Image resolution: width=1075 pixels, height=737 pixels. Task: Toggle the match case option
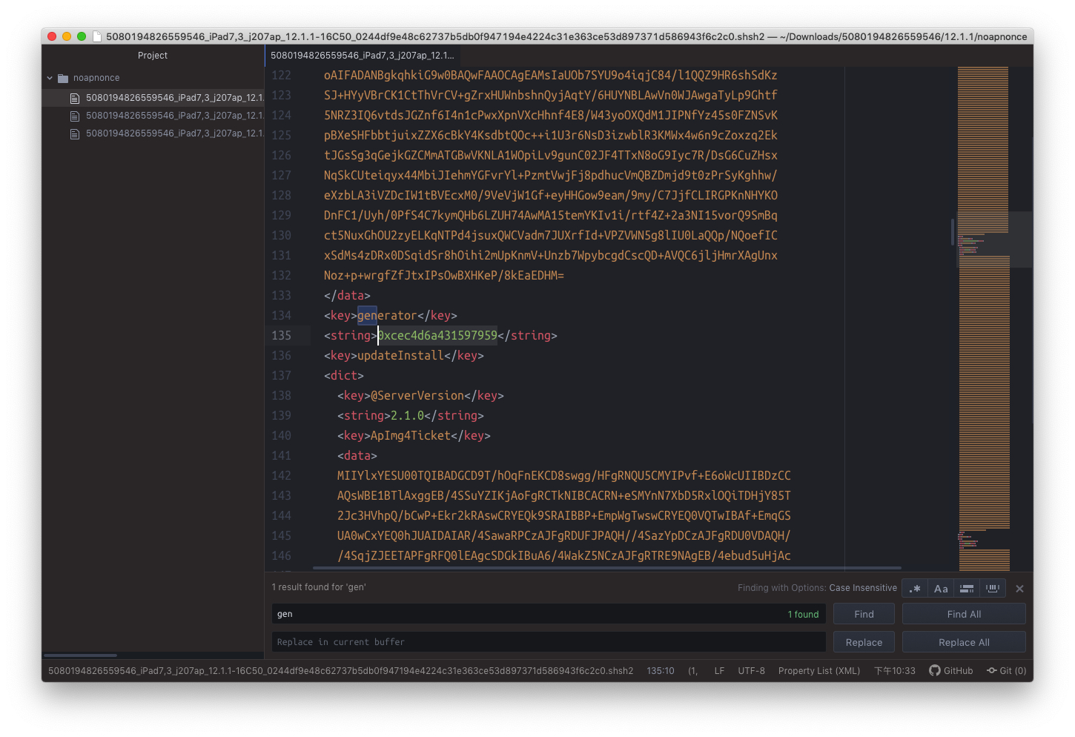pyautogui.click(x=941, y=589)
